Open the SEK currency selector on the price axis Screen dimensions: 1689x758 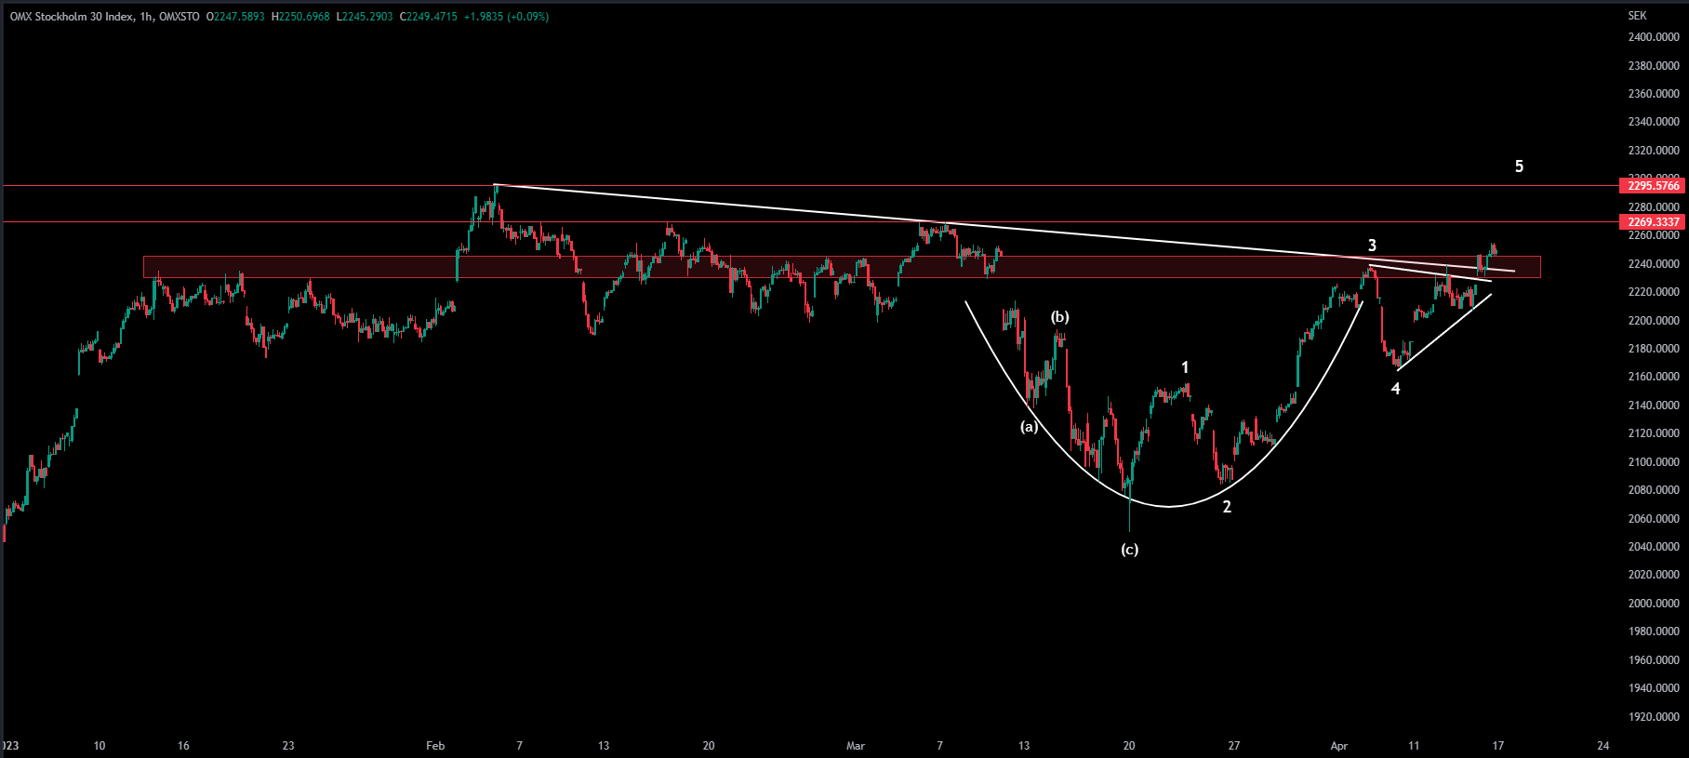tap(1637, 16)
